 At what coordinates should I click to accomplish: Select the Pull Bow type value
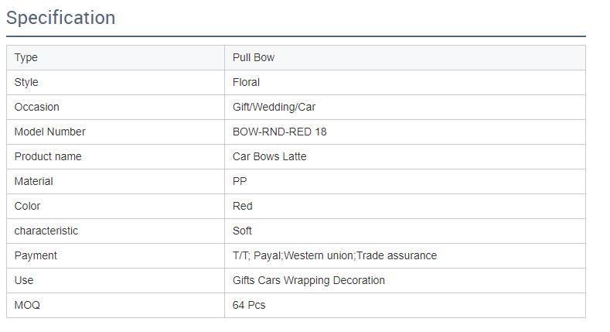click(254, 57)
